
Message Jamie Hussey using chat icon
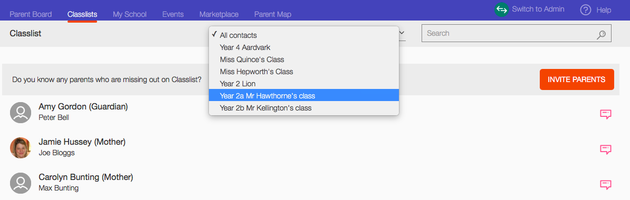point(606,149)
